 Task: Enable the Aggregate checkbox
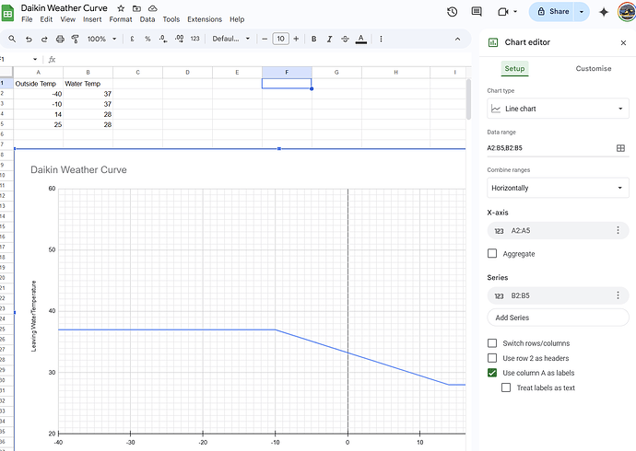coord(492,254)
